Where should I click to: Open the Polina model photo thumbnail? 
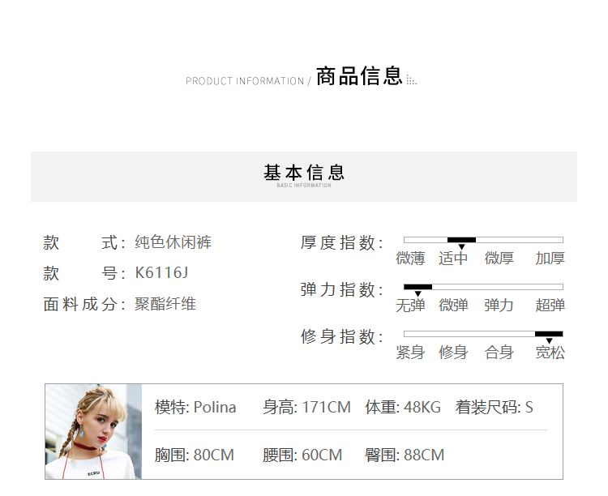[x=93, y=431]
